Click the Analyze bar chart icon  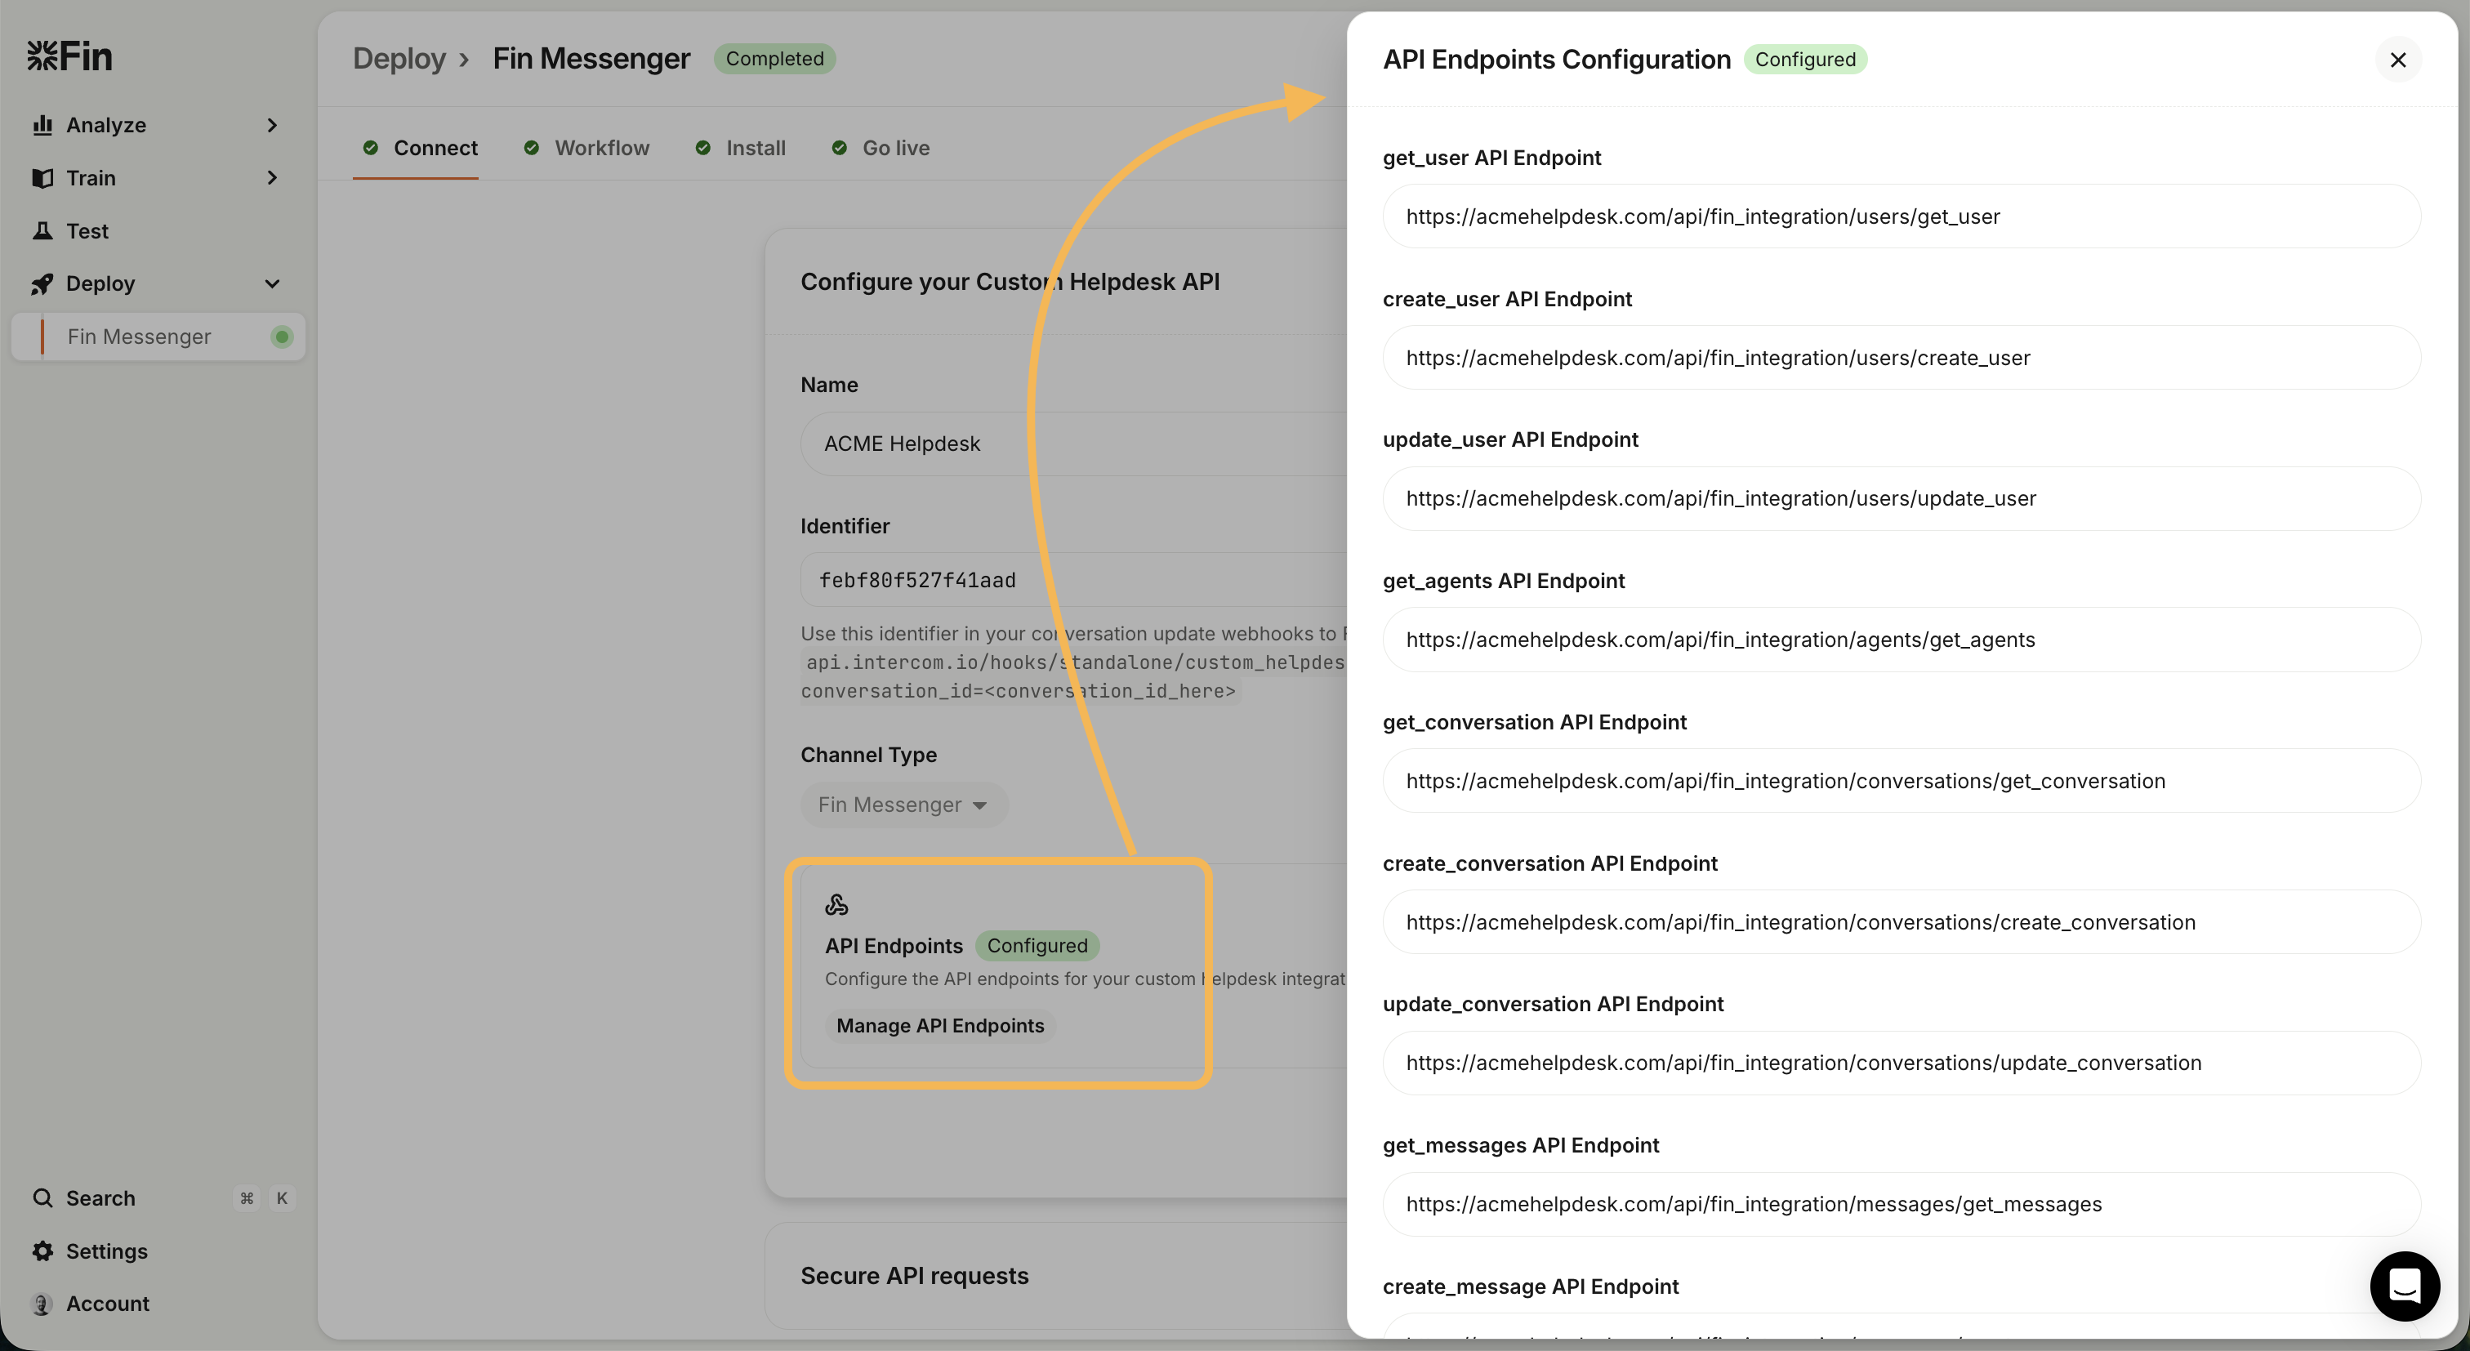42,125
